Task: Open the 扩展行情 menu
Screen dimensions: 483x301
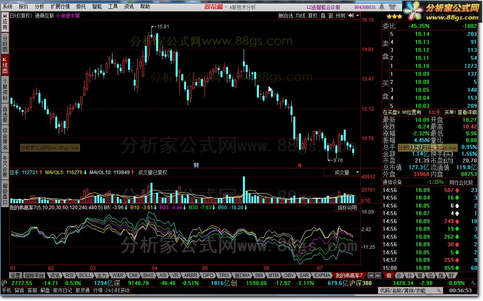Action: pyautogui.click(x=60, y=6)
